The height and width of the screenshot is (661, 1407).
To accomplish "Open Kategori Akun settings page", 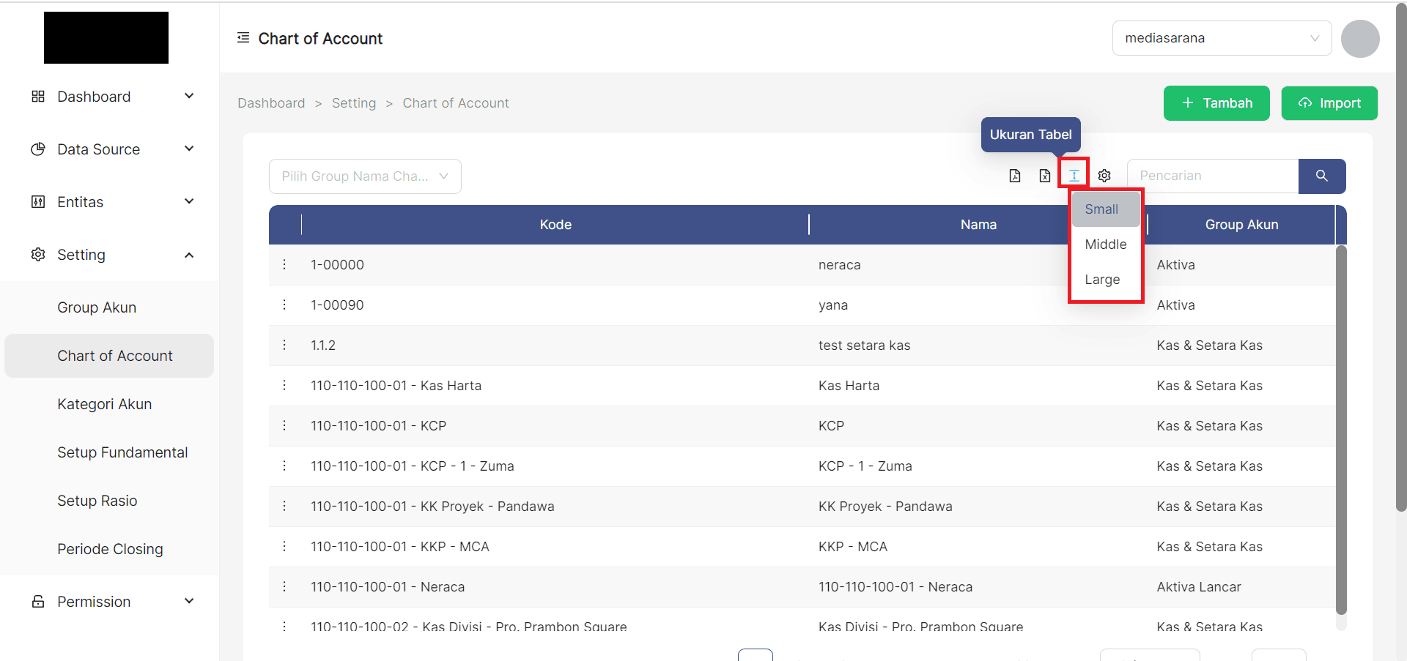I will (104, 403).
